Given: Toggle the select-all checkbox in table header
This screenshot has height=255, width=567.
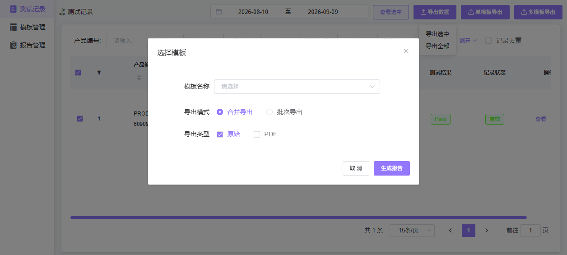Looking at the screenshot, I should [78, 73].
